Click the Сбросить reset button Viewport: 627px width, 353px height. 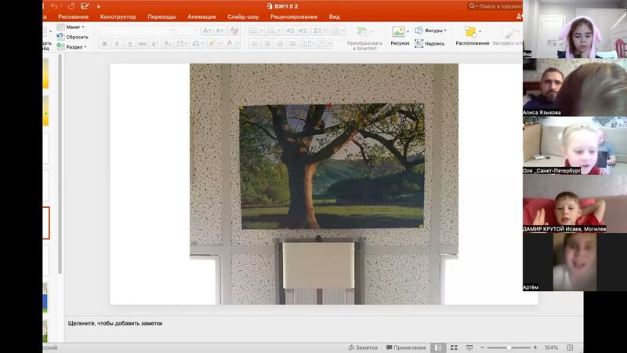[76, 37]
